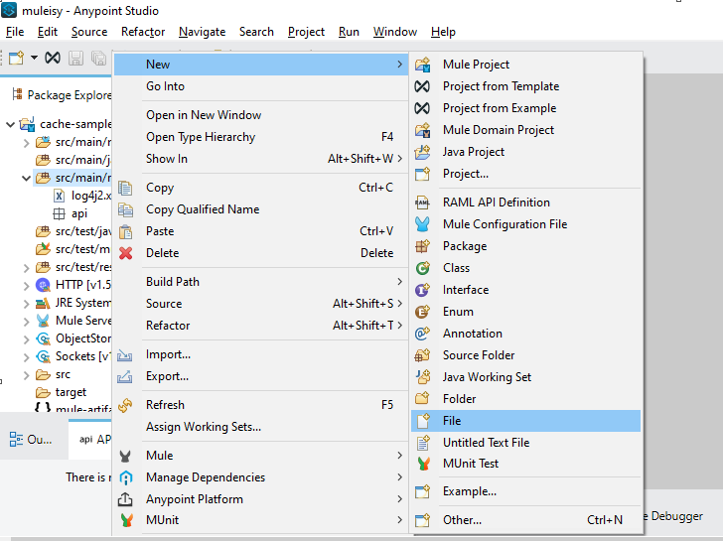The image size is (723, 541).
Task: Select the src/test/munit folder
Action: (x=73, y=250)
